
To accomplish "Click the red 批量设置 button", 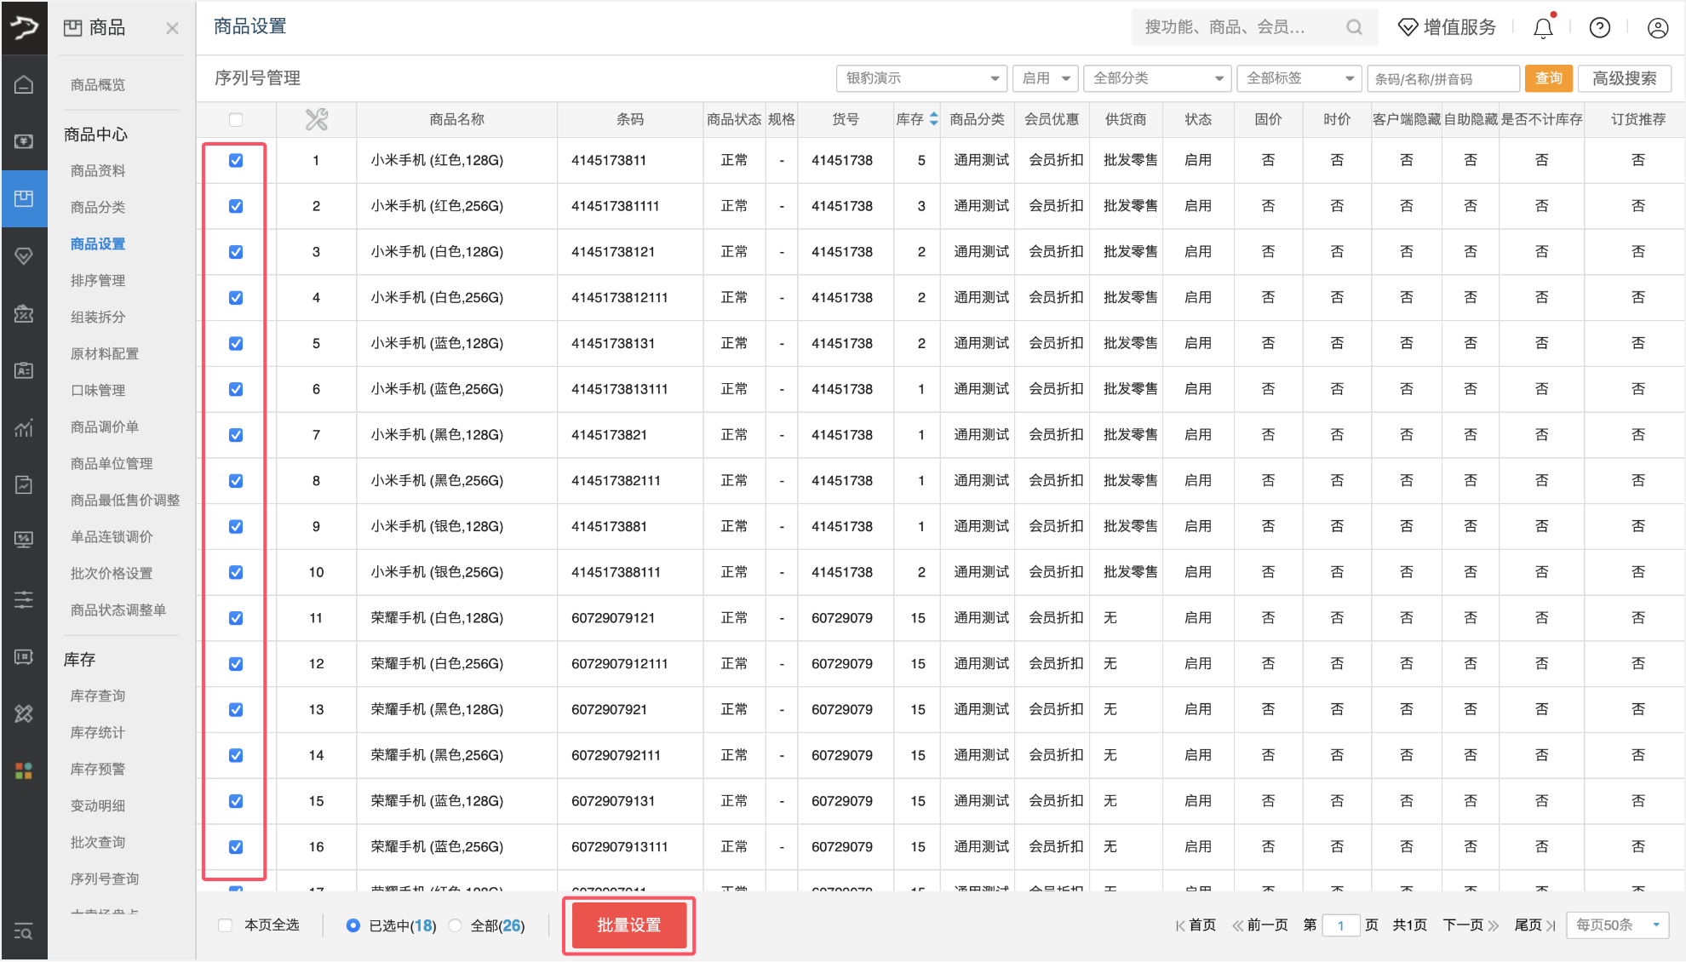I will [x=628, y=925].
